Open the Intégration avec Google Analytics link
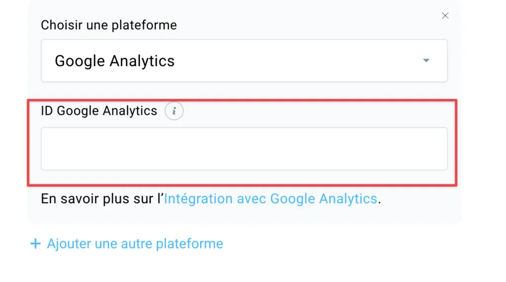This screenshot has width=506, height=282. click(271, 199)
